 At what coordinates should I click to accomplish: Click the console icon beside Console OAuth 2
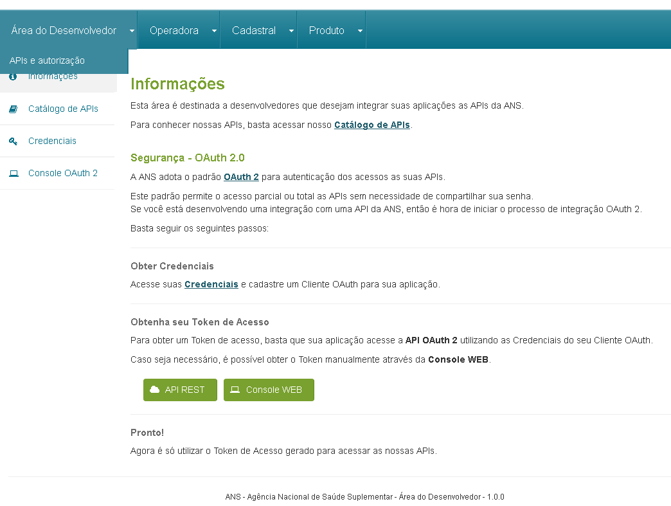pos(13,173)
